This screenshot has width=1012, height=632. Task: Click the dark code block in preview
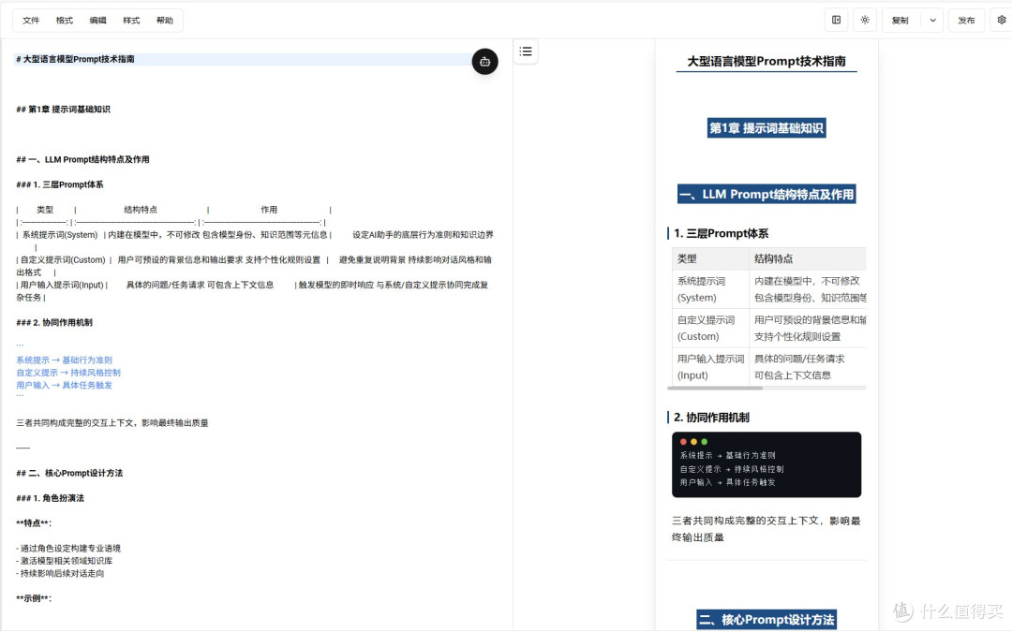[x=766, y=464]
